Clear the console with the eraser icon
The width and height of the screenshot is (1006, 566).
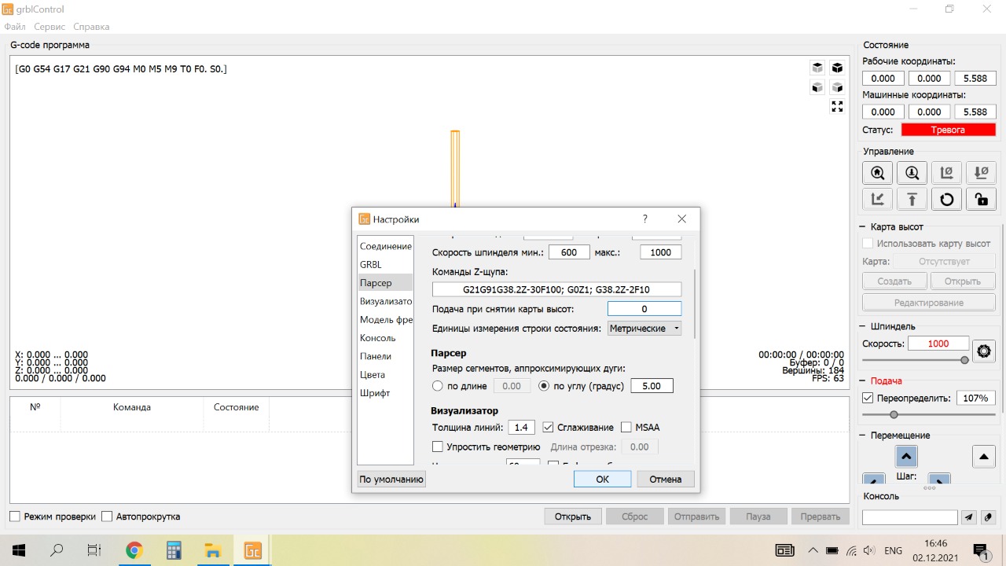coord(989,517)
